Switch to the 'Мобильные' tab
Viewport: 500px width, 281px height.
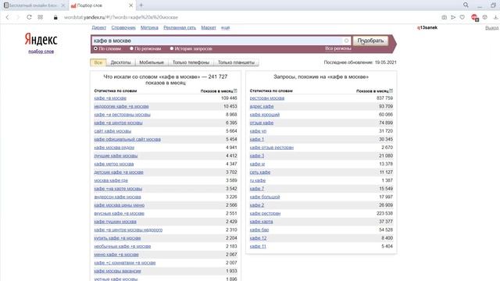pos(152,62)
